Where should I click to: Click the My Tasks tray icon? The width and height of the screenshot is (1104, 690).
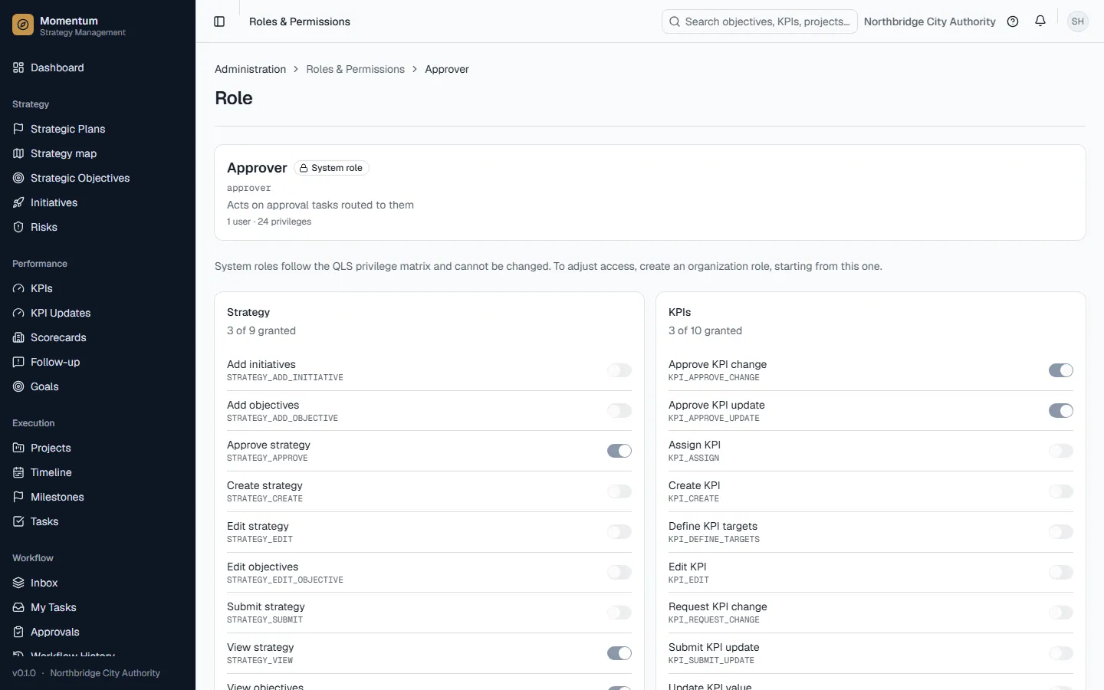pos(18,607)
